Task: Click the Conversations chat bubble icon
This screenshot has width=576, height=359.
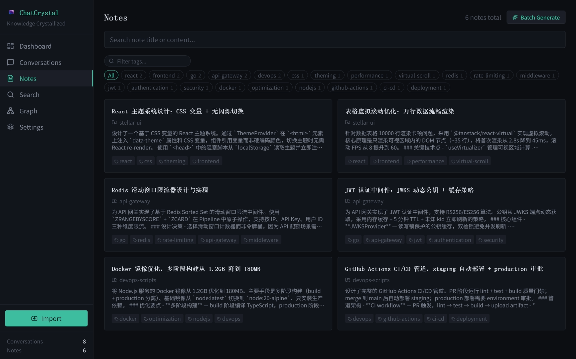Action: (11, 62)
